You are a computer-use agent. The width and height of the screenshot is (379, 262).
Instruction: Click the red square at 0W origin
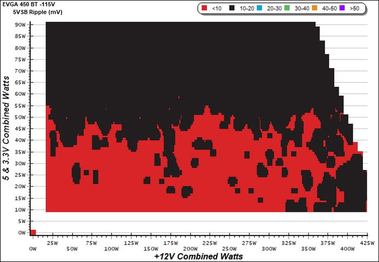pos(33,232)
